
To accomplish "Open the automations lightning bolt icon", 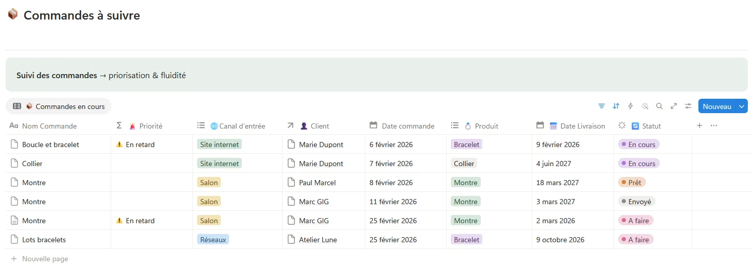I will pos(630,106).
